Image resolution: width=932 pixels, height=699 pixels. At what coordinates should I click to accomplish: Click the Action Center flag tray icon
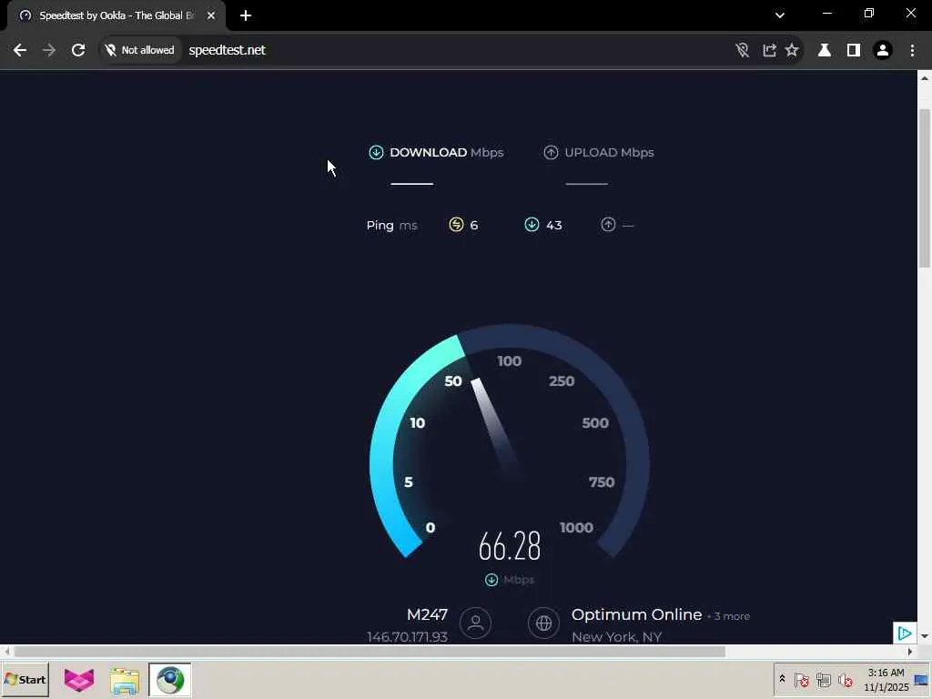(801, 679)
